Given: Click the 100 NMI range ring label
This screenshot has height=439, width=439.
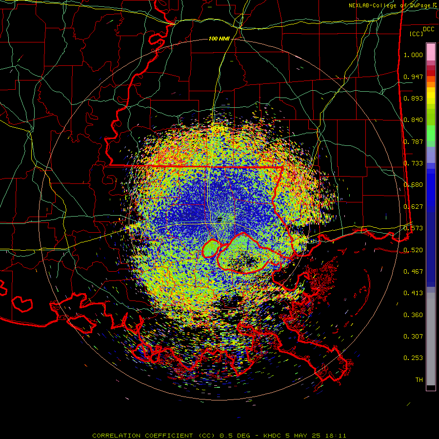Looking at the screenshot, I should pos(219,39).
